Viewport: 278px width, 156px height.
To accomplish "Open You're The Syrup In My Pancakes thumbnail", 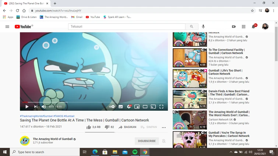I will (190, 139).
